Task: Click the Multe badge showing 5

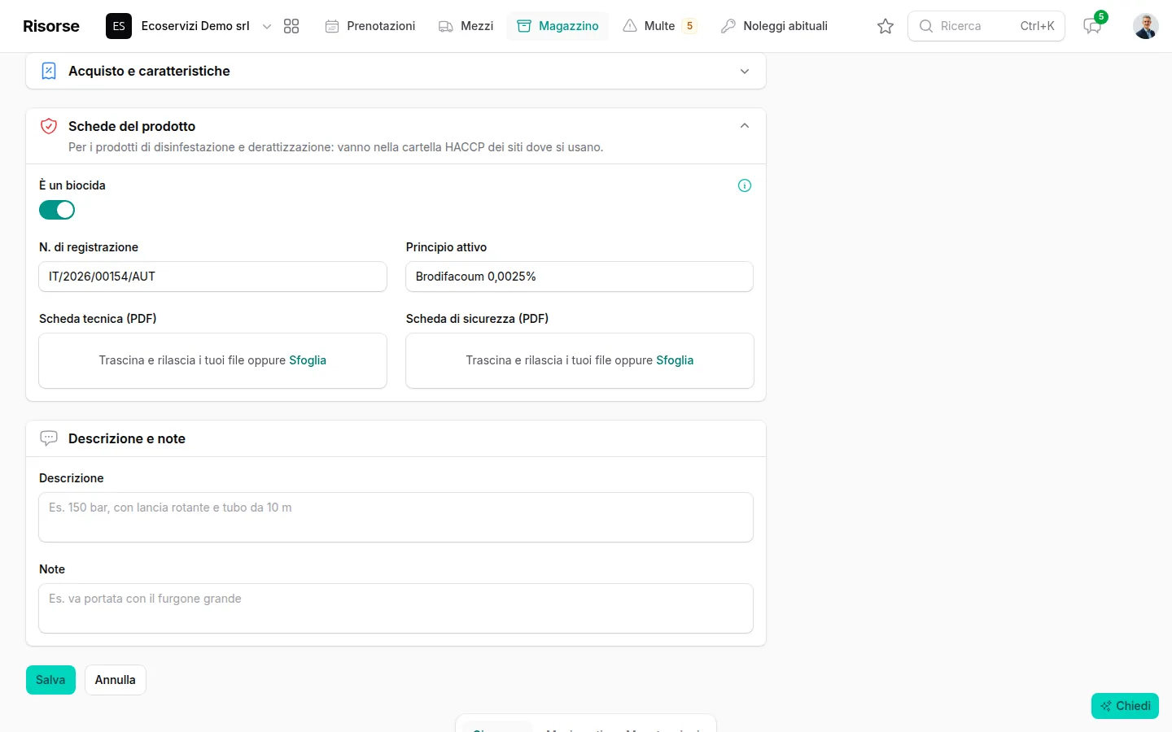Action: pos(689,26)
